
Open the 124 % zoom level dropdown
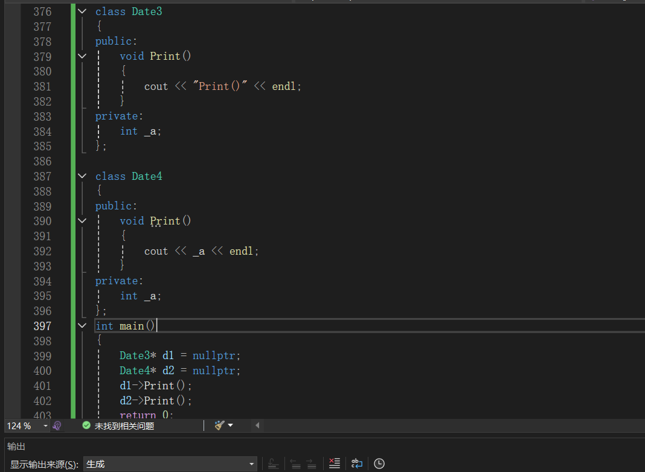tap(45, 426)
